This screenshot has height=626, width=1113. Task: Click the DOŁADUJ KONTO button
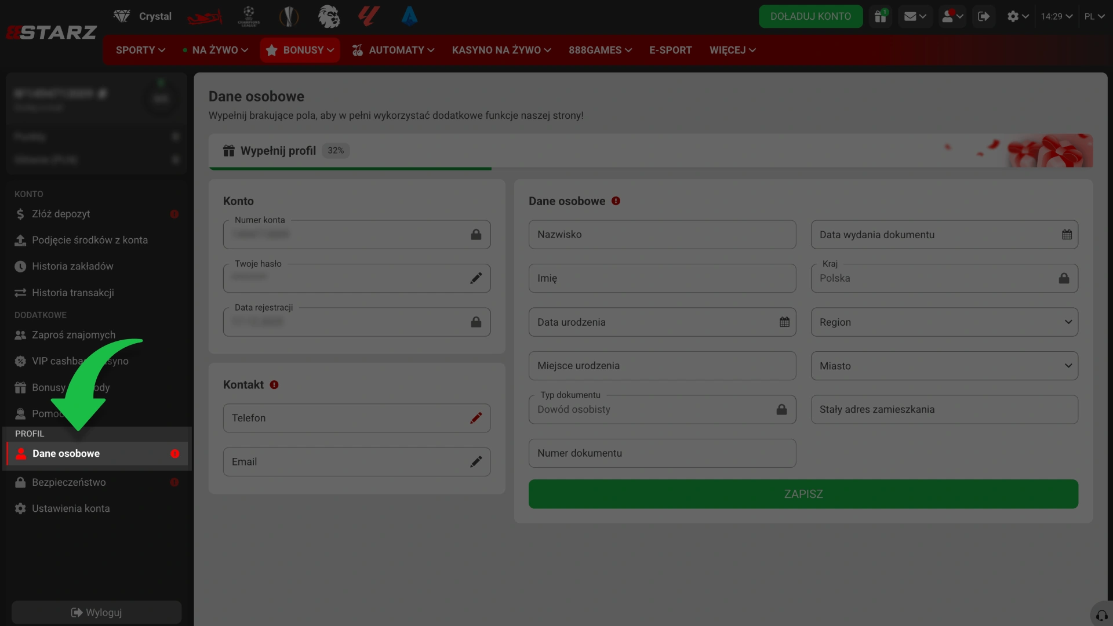coord(810,16)
